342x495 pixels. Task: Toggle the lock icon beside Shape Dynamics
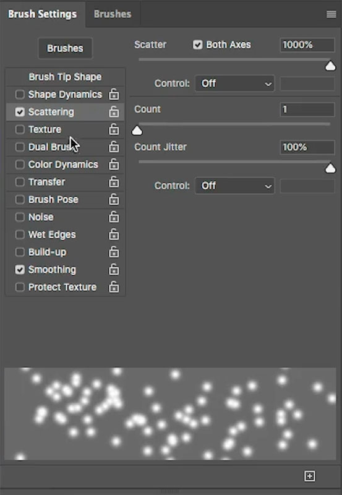click(114, 95)
